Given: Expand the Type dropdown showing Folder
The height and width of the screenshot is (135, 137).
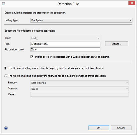Looking at the screenshot, I should [65, 38].
